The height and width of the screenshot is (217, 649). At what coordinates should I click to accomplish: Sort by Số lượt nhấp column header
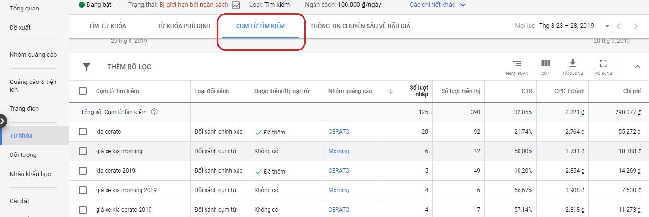point(418,91)
